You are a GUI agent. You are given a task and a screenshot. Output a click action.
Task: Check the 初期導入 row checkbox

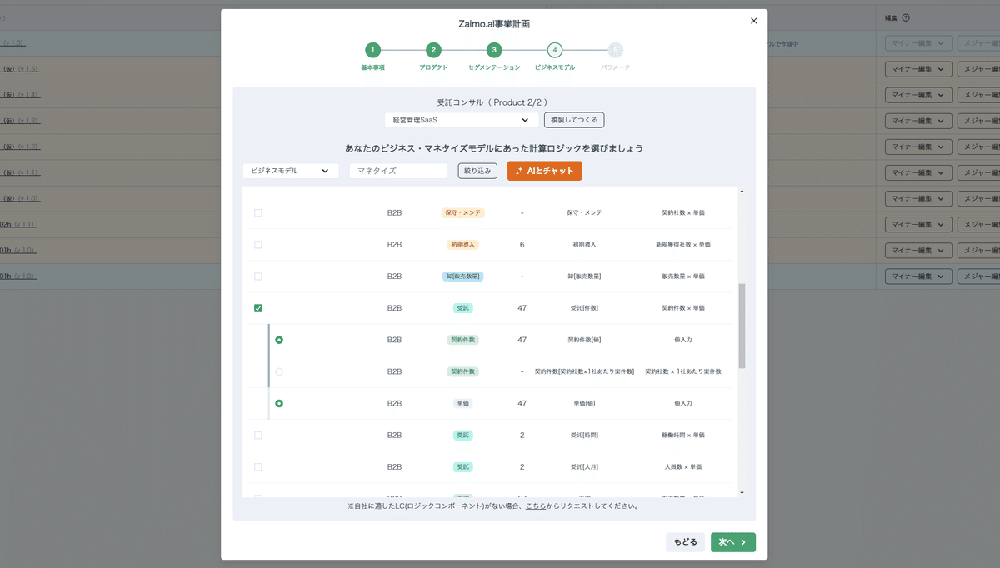(x=258, y=244)
